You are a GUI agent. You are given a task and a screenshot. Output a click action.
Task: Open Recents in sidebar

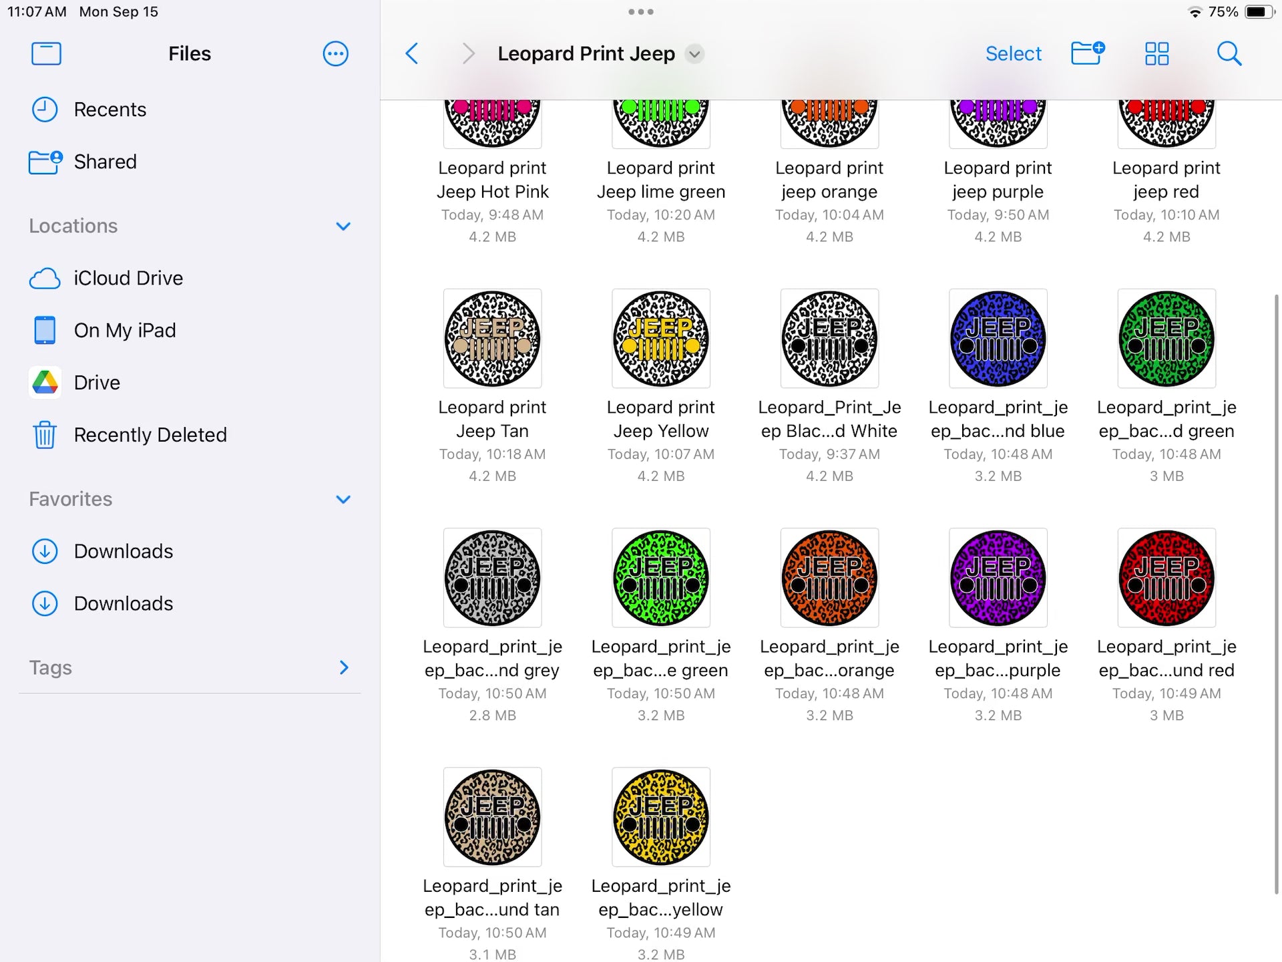110,110
